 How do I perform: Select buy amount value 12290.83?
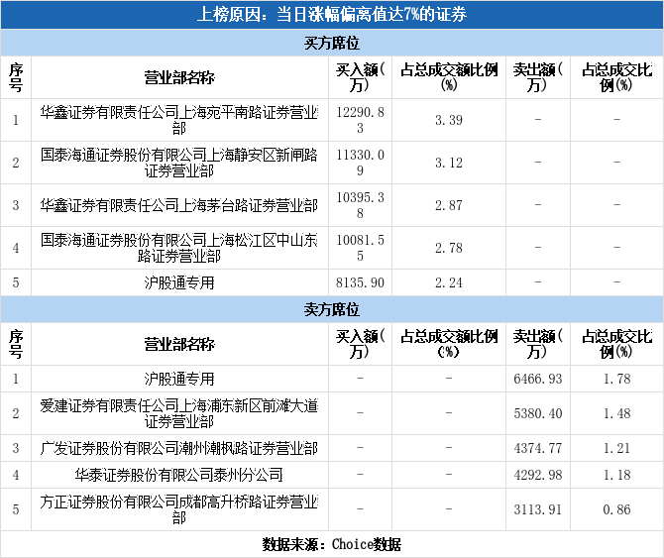(x=360, y=120)
